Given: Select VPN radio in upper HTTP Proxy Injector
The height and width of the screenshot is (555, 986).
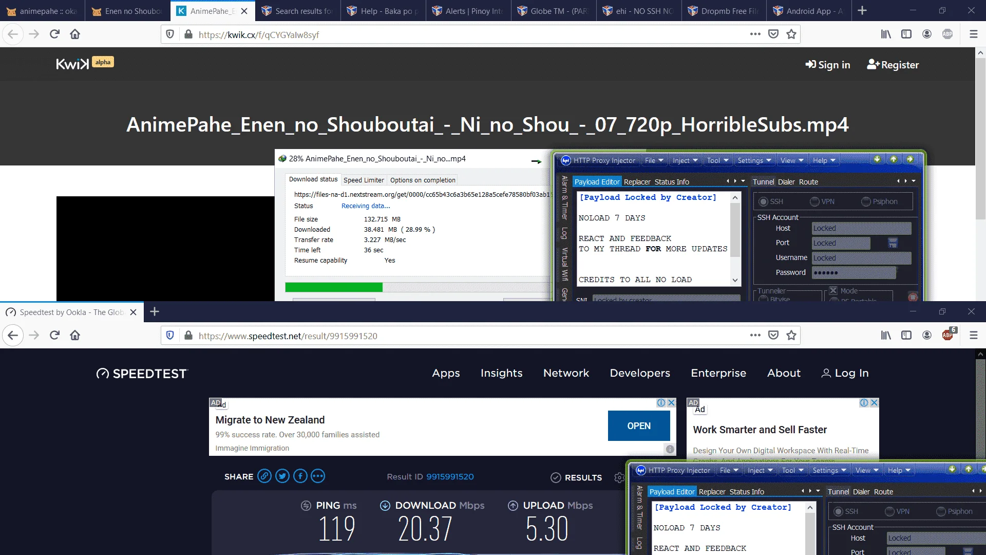Looking at the screenshot, I should point(814,201).
